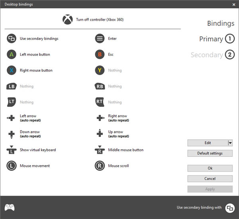Click the D-pad up arrow icon
The image size is (239, 219).
click(100, 133)
